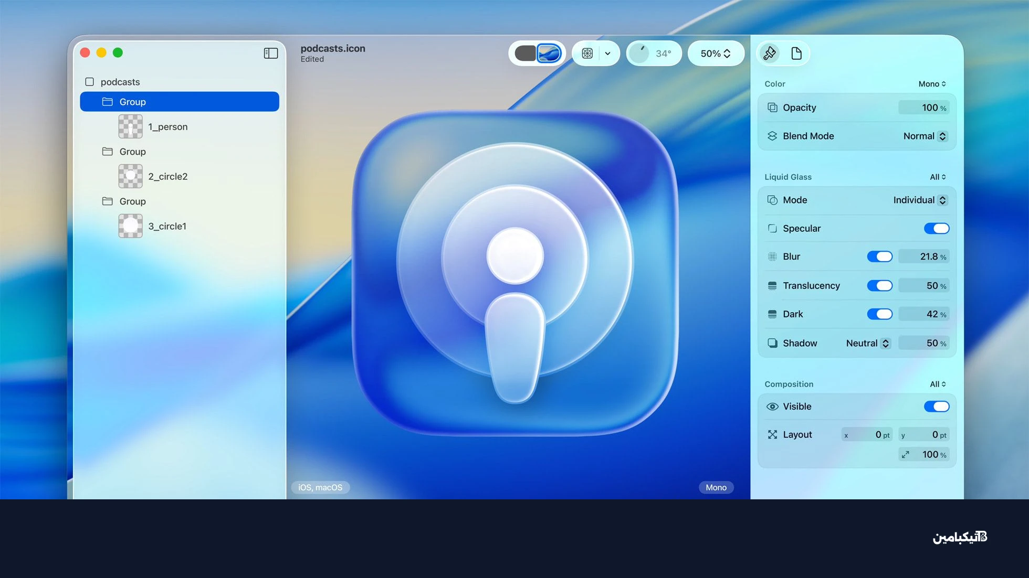The width and height of the screenshot is (1029, 578).
Task: Select the wallpaper background appearance swatch
Action: coord(549,53)
